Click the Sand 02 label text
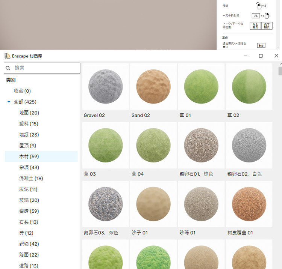 141,116
